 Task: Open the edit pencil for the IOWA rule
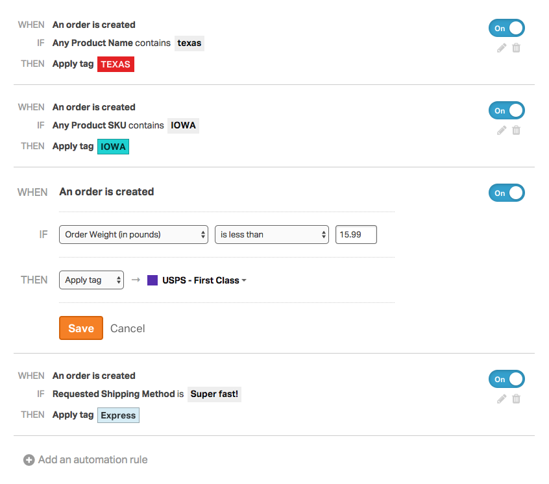pyautogui.click(x=501, y=130)
